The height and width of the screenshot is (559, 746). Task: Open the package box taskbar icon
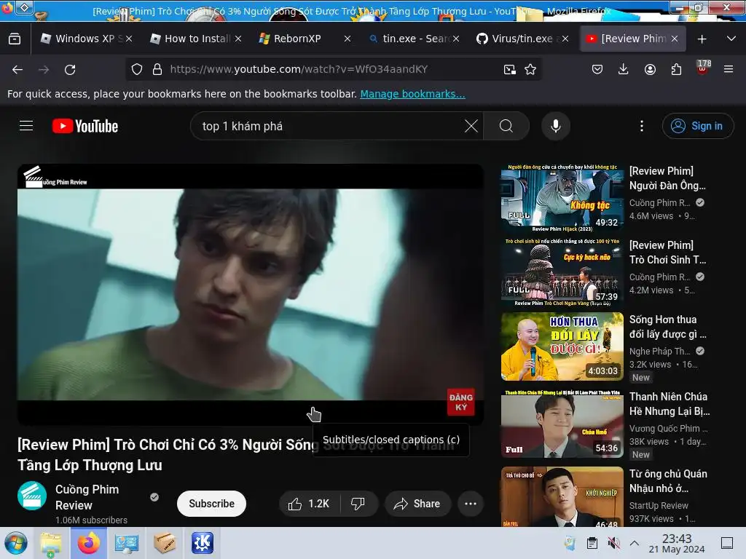(165, 543)
